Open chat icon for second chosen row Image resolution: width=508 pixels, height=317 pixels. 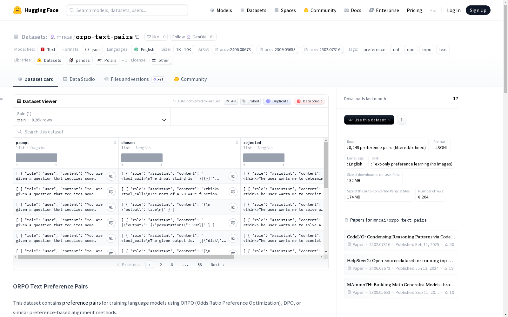[x=233, y=191]
